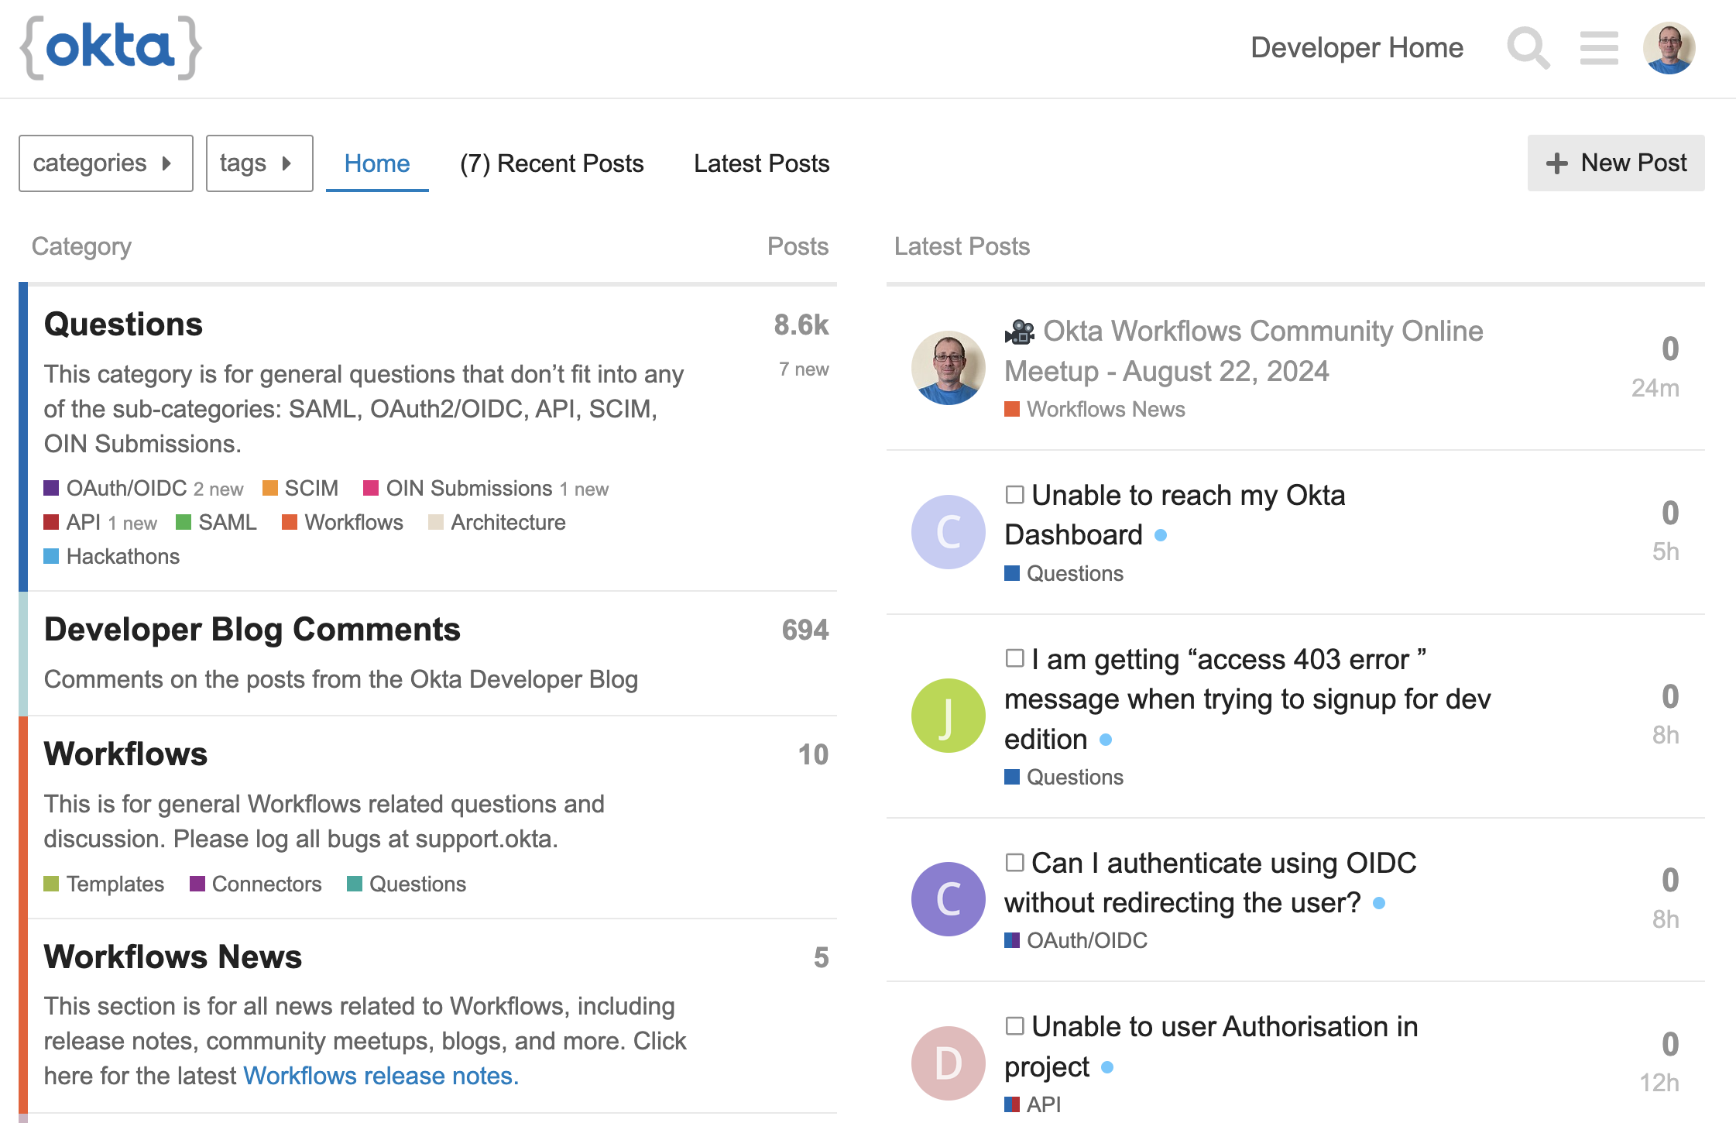1736x1123 pixels.
Task: Click the New Post button
Action: [x=1615, y=163]
